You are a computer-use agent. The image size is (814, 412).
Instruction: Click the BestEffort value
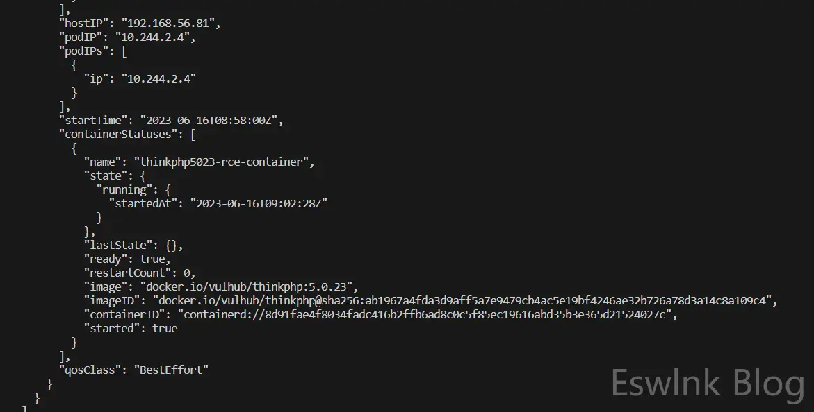click(x=174, y=370)
